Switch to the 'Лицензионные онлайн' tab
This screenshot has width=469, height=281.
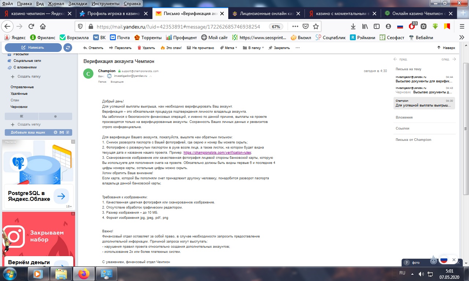tap(266, 14)
